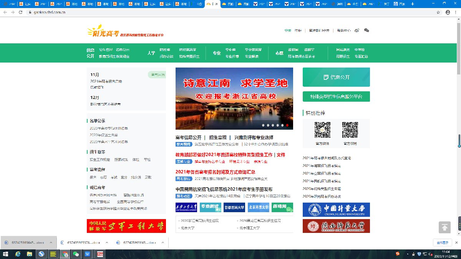
Task: Open WeChat from the Windows taskbar
Action: [76, 254]
